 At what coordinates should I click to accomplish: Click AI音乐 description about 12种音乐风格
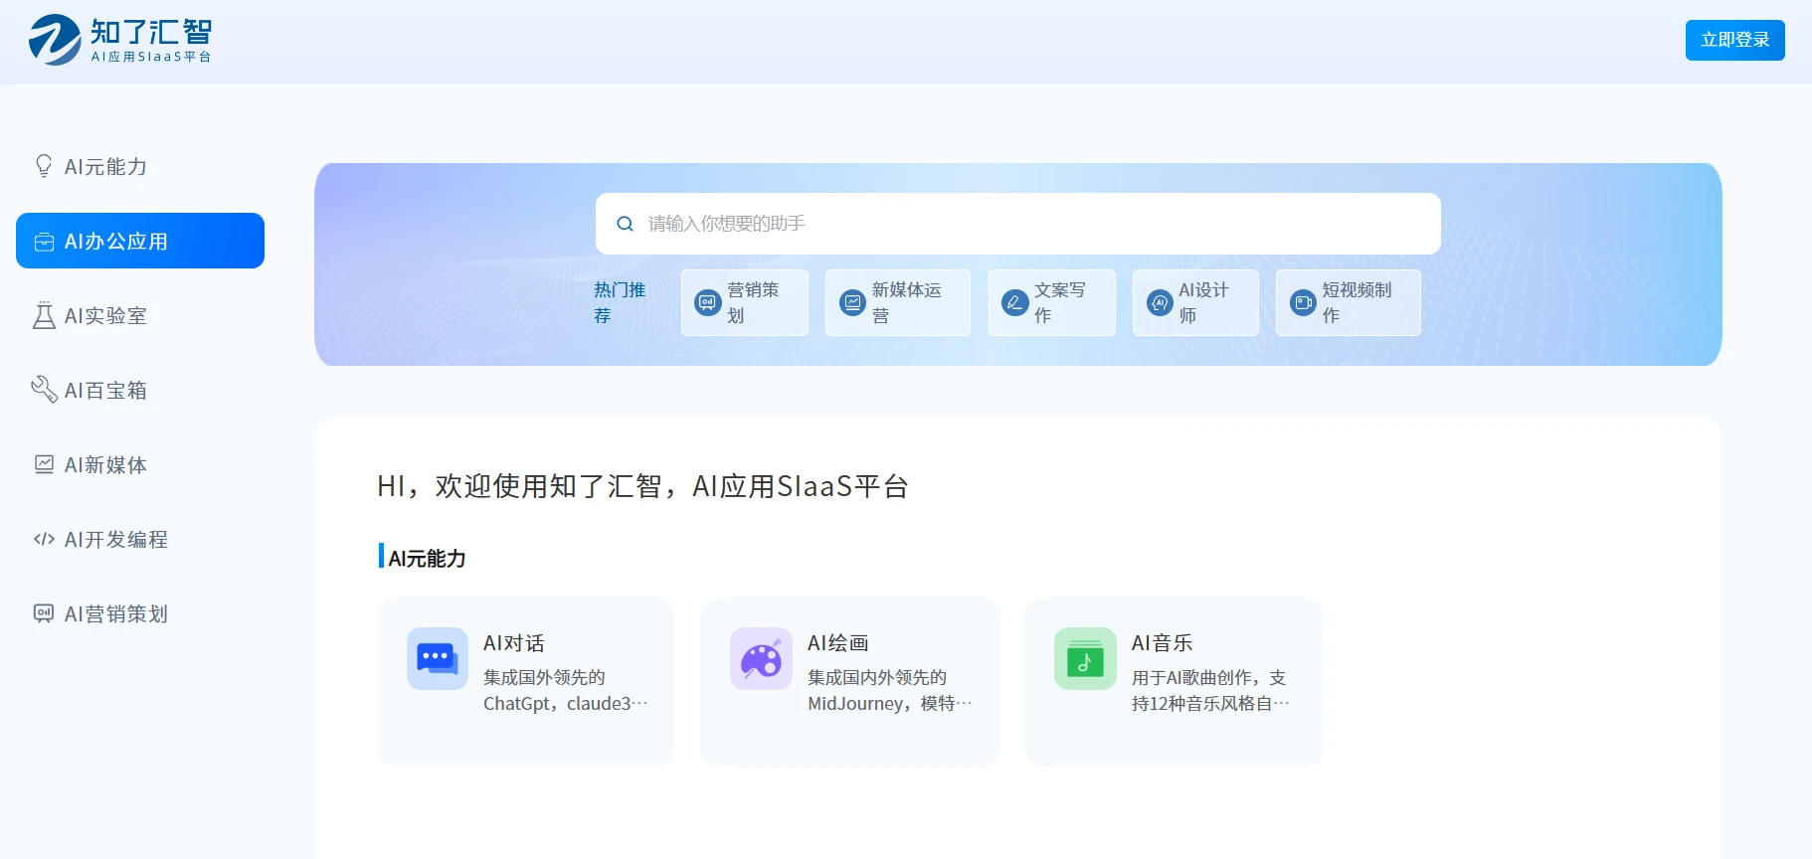(1210, 690)
